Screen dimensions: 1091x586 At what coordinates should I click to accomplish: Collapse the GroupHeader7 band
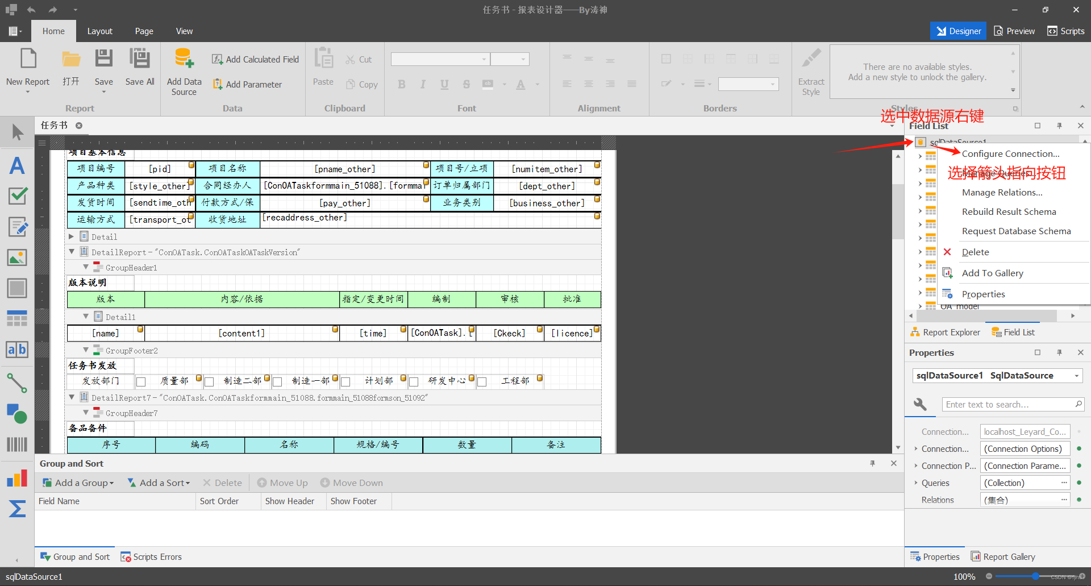click(86, 413)
